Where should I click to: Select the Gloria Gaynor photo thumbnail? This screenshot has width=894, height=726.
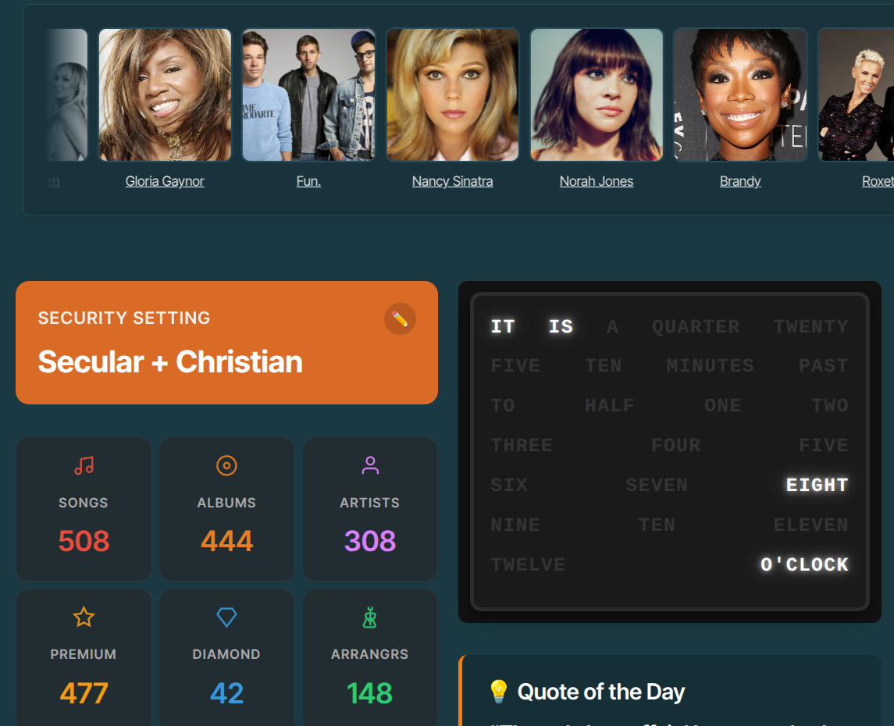point(165,94)
